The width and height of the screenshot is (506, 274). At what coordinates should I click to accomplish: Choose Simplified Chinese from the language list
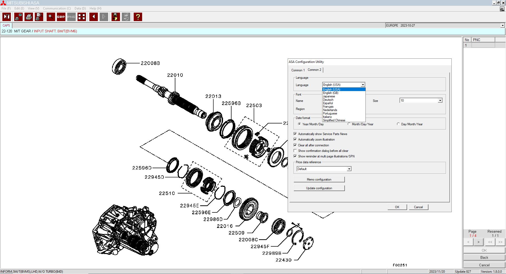tap(344, 120)
